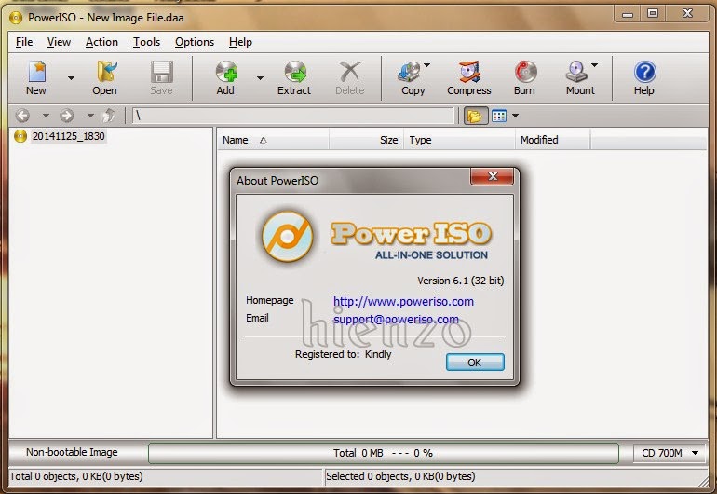
Task: Open the Action menu
Action: pos(101,42)
